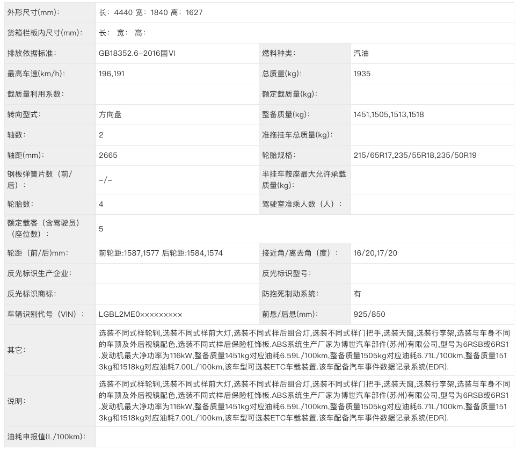Click the empty 额定载质量 field

click(x=403, y=95)
